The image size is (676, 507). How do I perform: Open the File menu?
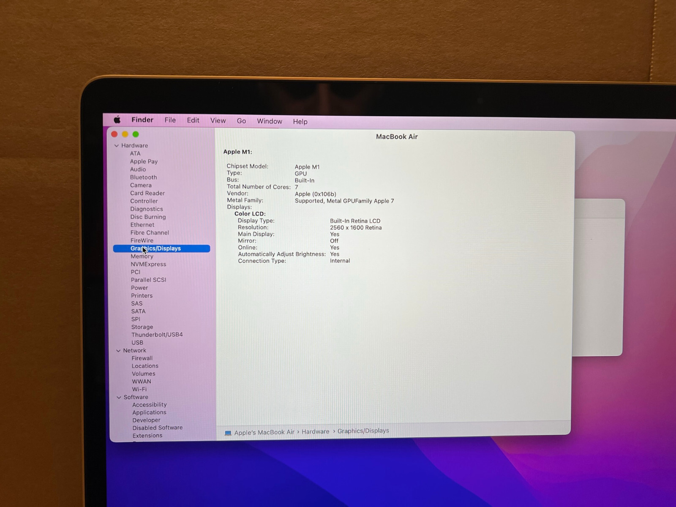[170, 120]
